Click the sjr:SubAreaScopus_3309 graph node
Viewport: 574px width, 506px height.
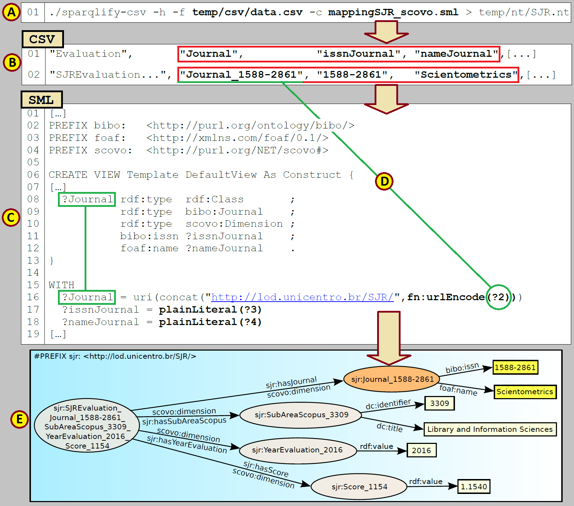click(x=301, y=415)
